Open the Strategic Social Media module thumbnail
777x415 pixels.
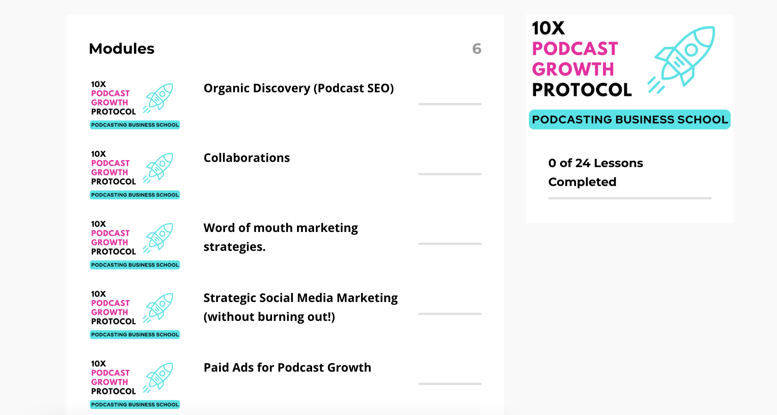coord(135,314)
